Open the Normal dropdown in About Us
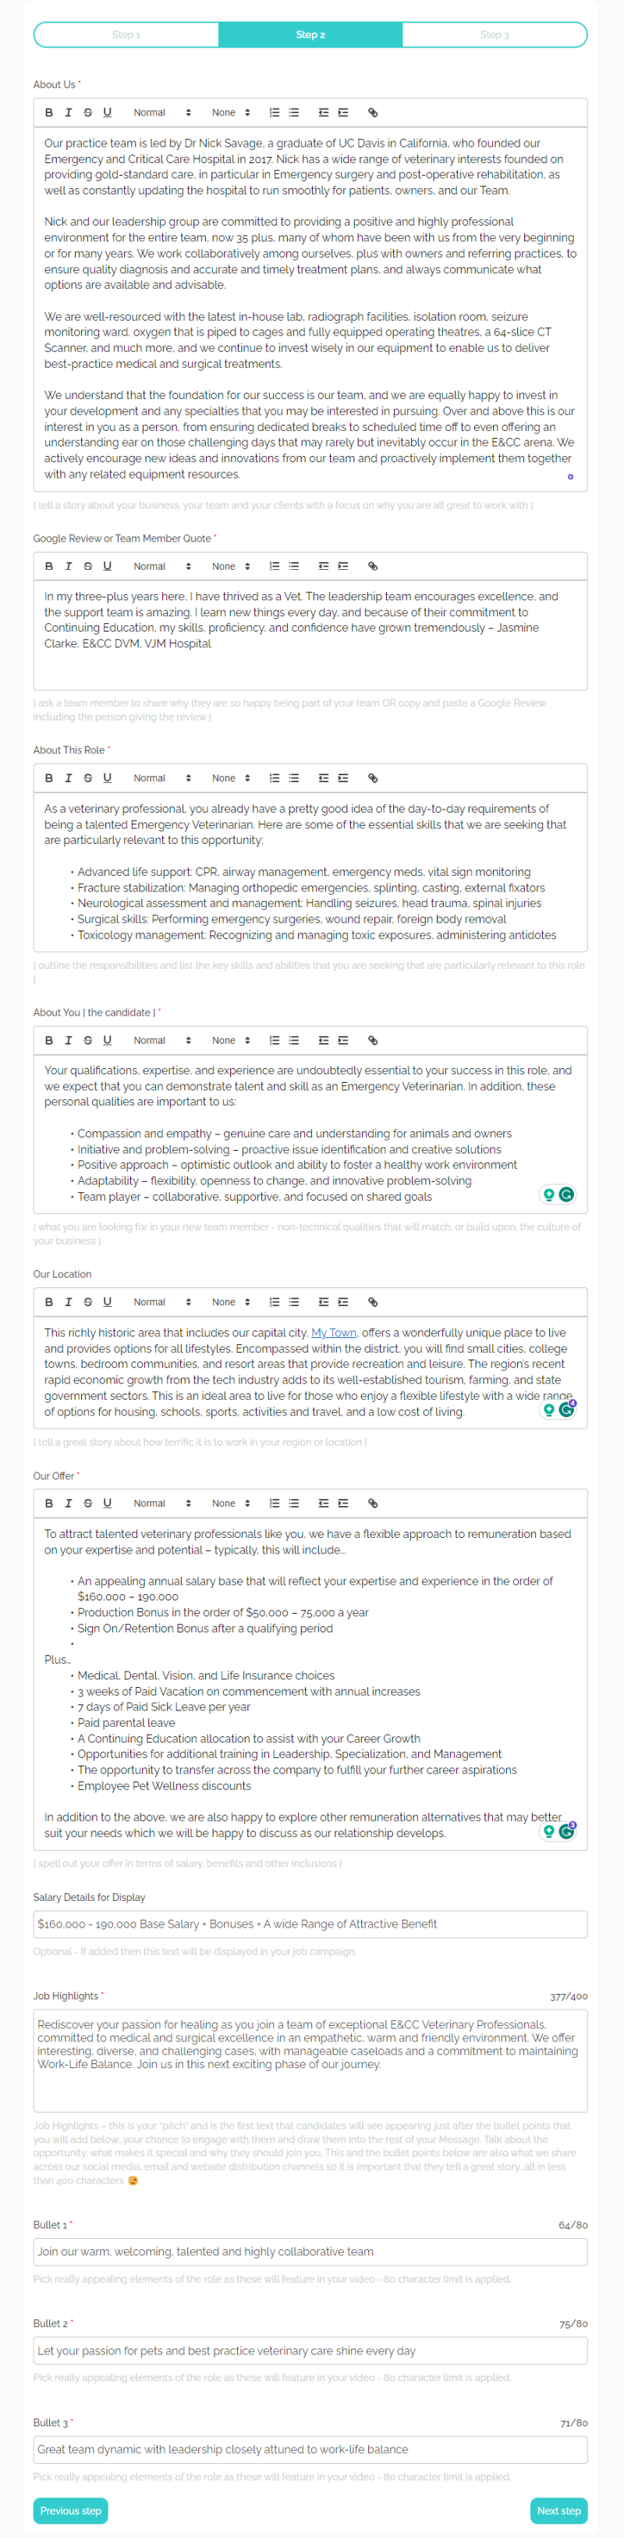This screenshot has width=624, height=2538. (161, 112)
